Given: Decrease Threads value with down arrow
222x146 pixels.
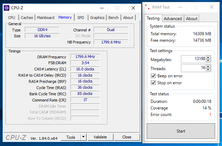Looking at the screenshot, I should tap(208, 69).
